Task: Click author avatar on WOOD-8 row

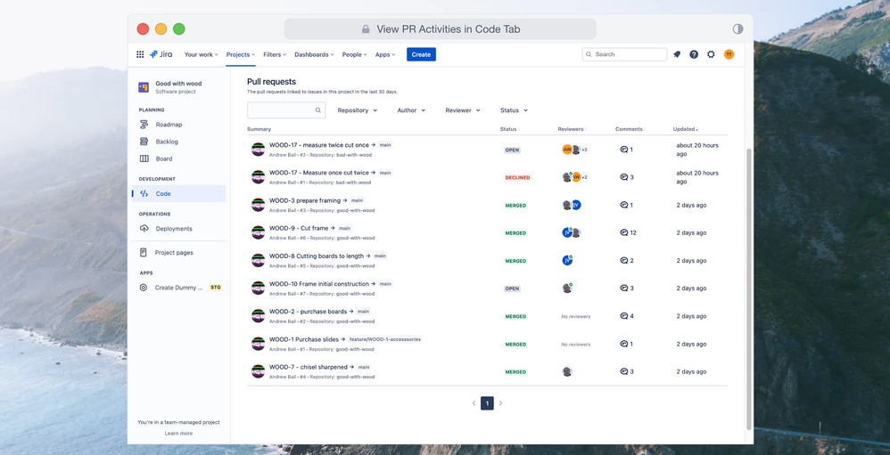Action: click(x=259, y=261)
